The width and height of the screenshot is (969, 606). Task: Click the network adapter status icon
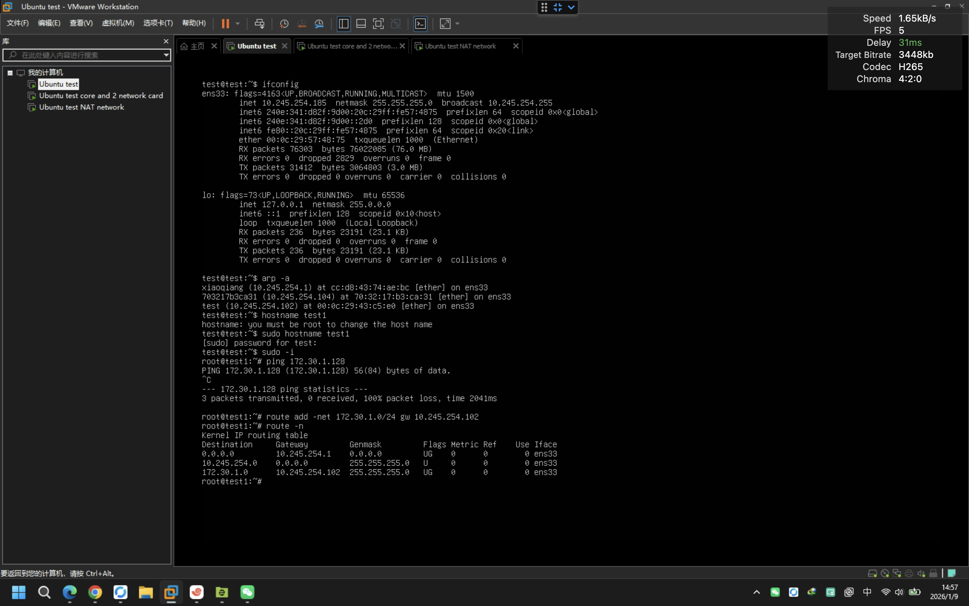[x=897, y=573]
